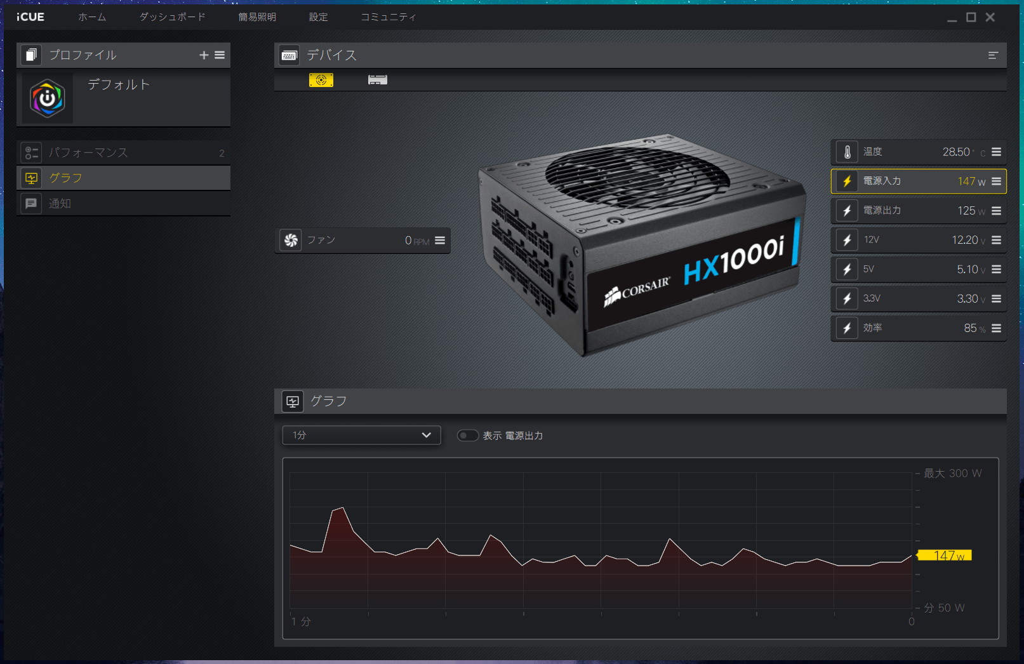Screen dimensions: 1024x664
Task: Select 通知 in the sidebar
Action: (x=123, y=204)
